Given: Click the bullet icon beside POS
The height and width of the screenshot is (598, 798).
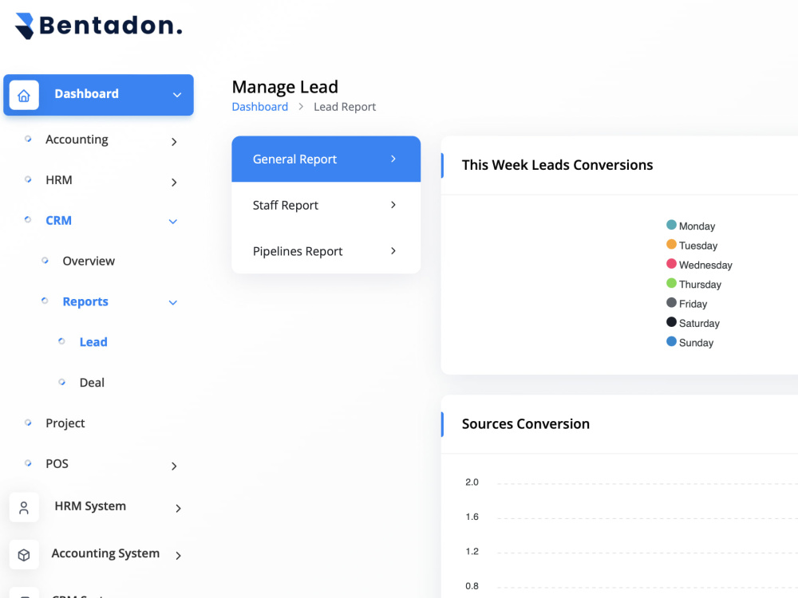Looking at the screenshot, I should [28, 463].
